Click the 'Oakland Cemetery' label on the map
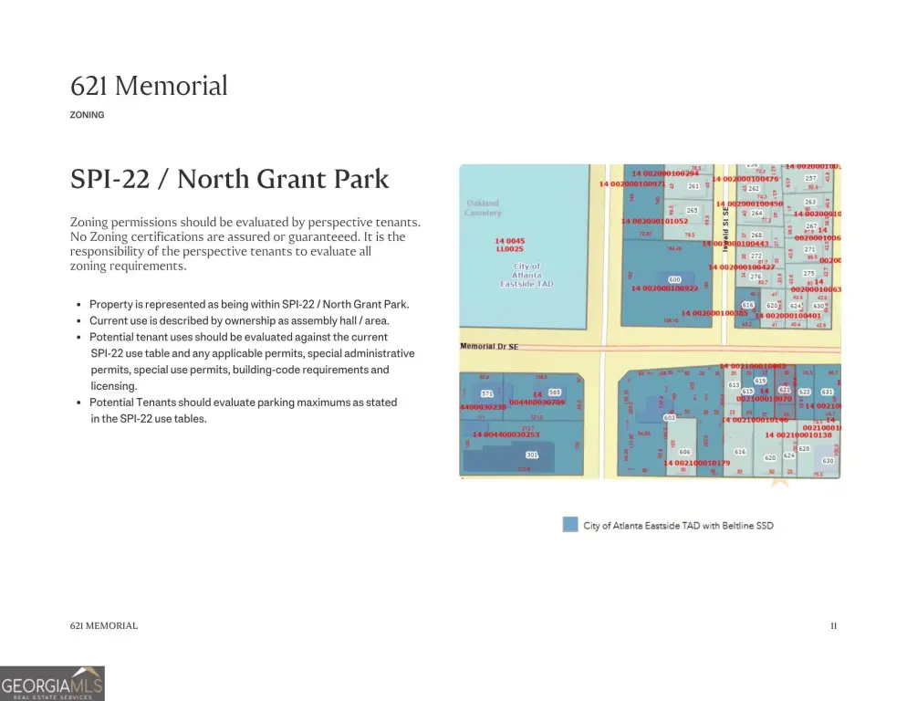This screenshot has width=907, height=701. click(483, 208)
